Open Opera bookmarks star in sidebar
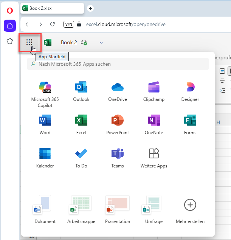Screen dimensions: 231x240 pos(10,41)
